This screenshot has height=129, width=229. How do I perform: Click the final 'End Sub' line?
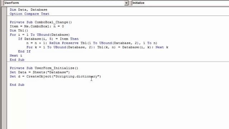17,85
